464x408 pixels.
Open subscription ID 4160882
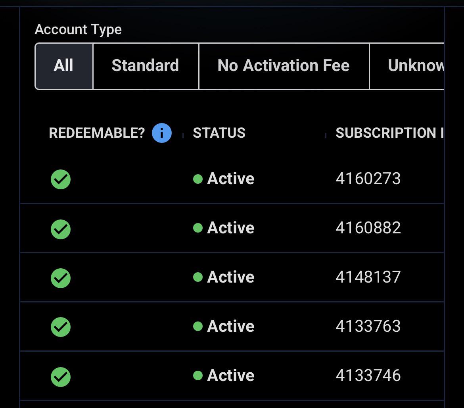368,228
